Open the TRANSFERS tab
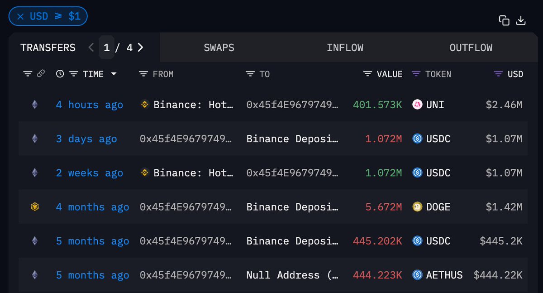This screenshot has height=293, width=543. [48, 48]
